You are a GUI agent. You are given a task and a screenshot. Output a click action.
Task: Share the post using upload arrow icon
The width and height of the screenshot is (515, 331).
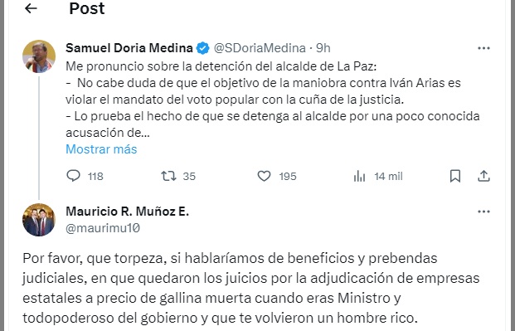pos(483,176)
